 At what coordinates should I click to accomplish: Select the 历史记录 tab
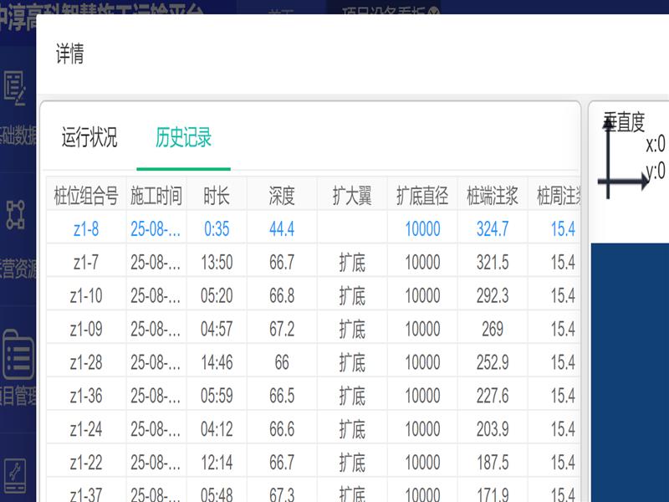coord(183,138)
